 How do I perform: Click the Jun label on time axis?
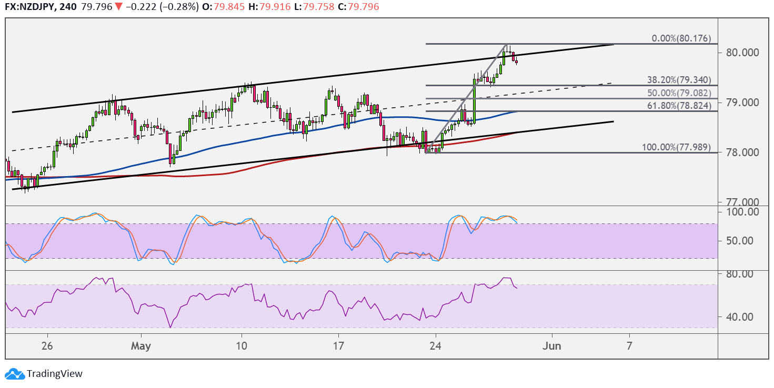pos(552,345)
